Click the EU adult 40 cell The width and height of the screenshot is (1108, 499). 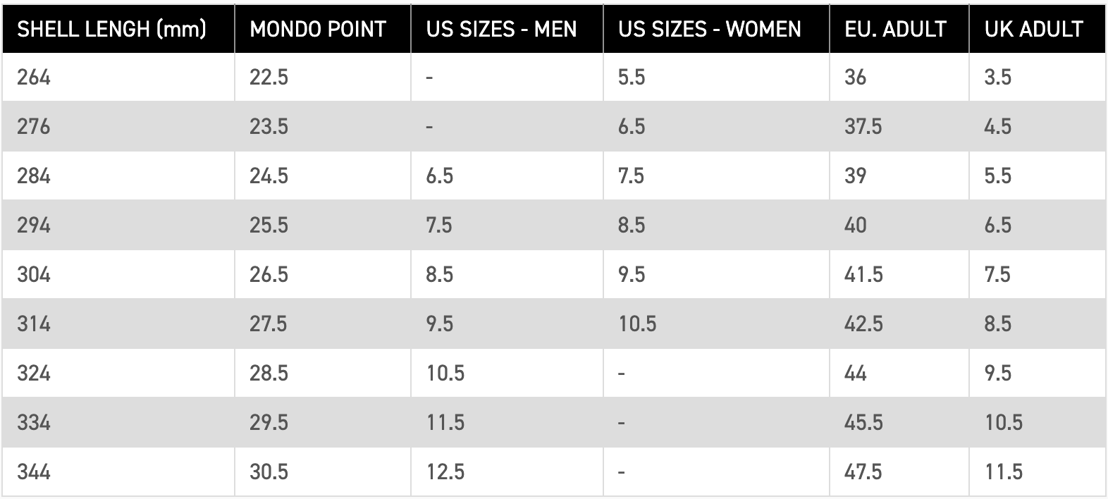point(899,225)
